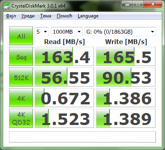Click 512K read result 56.55
165x150 pixels.
[x=64, y=77]
